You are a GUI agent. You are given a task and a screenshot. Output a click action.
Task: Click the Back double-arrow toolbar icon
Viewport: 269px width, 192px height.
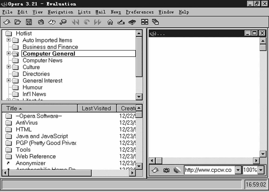click(x=76, y=22)
